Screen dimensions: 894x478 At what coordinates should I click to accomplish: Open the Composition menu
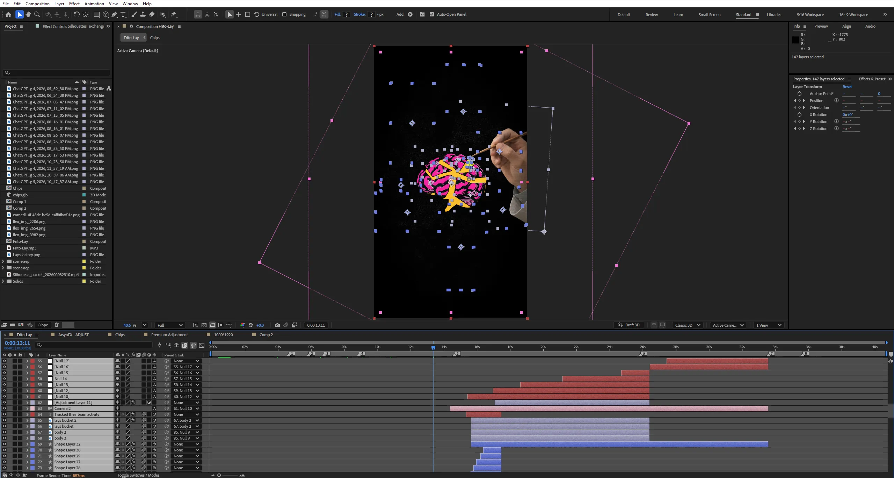37,3
